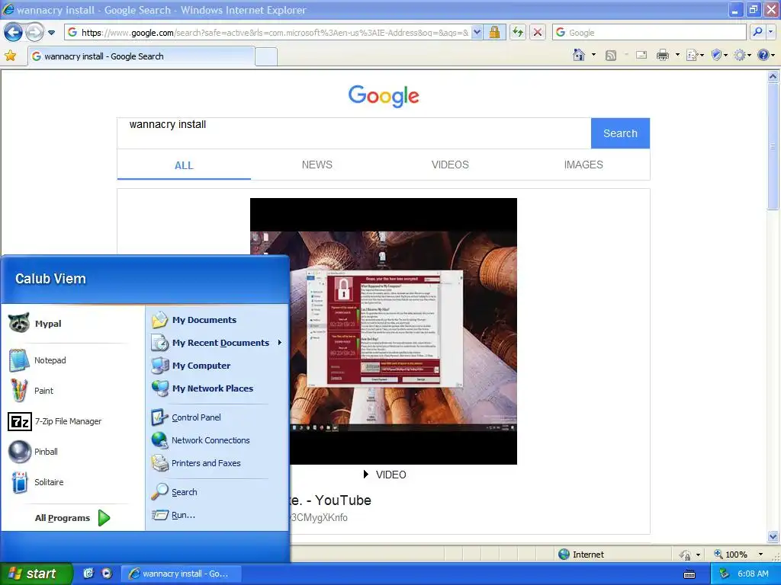This screenshot has height=585, width=781.
Task: Open the Safety menu shield icon
Action: [719, 55]
